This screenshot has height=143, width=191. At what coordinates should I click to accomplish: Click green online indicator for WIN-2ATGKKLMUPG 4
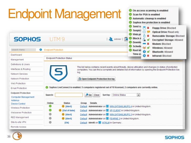tap(50, 106)
